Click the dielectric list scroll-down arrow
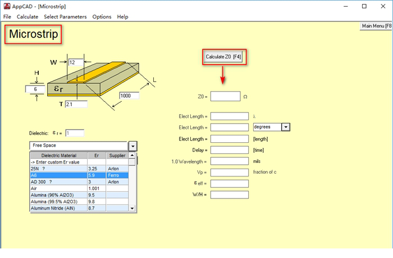Screen dimensions: 393x258 (x=132, y=209)
